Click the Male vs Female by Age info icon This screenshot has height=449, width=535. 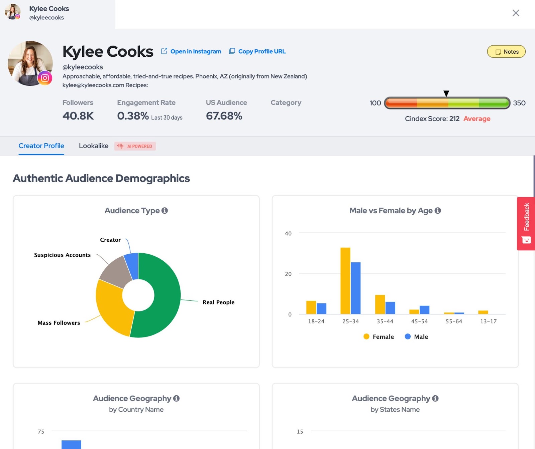tap(438, 211)
